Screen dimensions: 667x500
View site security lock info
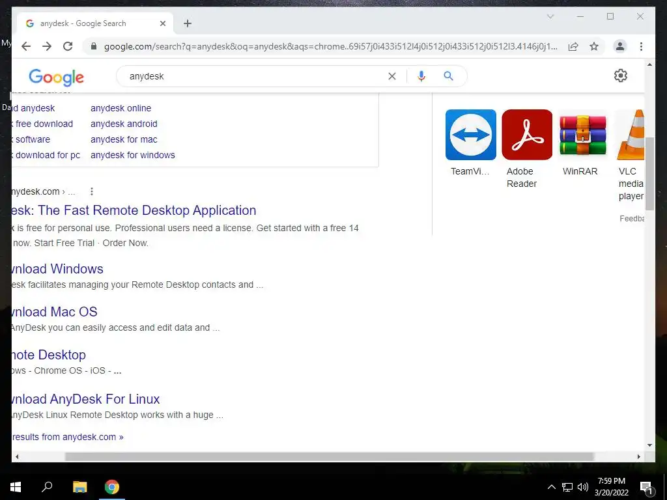click(x=94, y=46)
